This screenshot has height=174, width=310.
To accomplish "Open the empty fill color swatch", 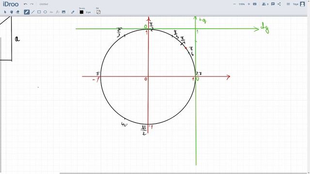I will [x=98, y=12].
